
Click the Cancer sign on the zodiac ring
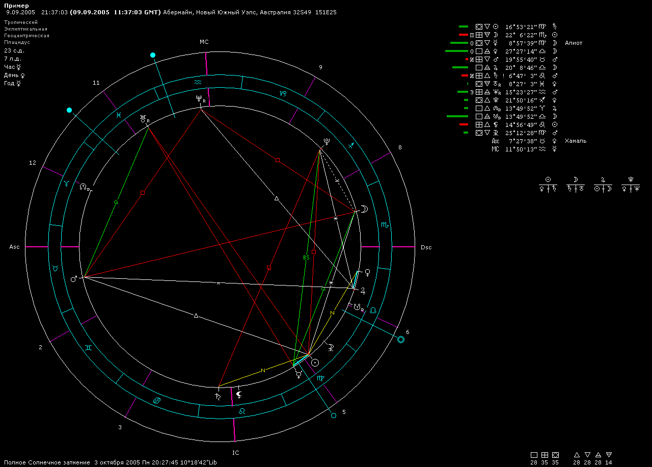(x=157, y=400)
